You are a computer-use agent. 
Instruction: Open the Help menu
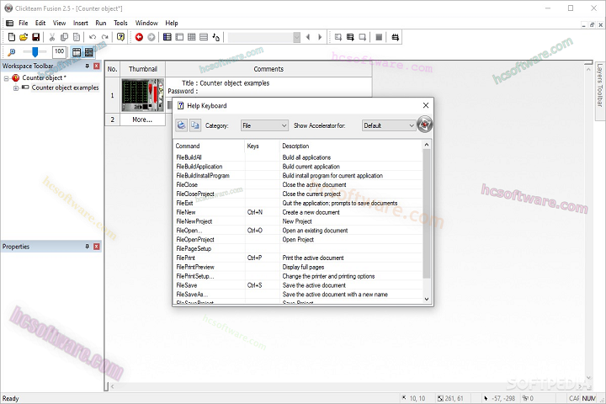172,24
